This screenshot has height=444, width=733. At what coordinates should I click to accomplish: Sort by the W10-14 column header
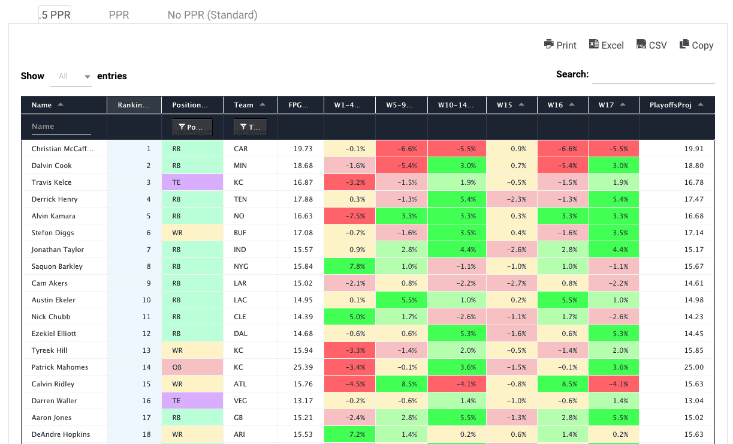tap(457, 105)
